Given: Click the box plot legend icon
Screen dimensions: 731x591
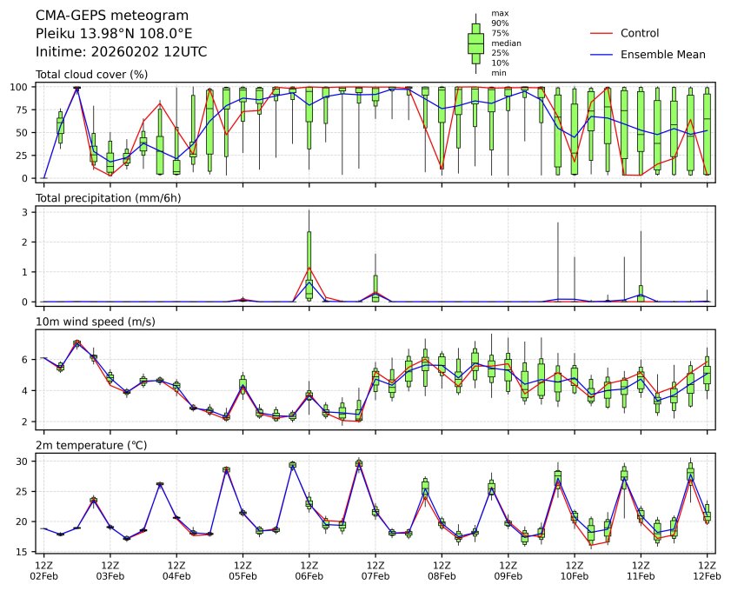Looking at the screenshot, I should 475,43.
